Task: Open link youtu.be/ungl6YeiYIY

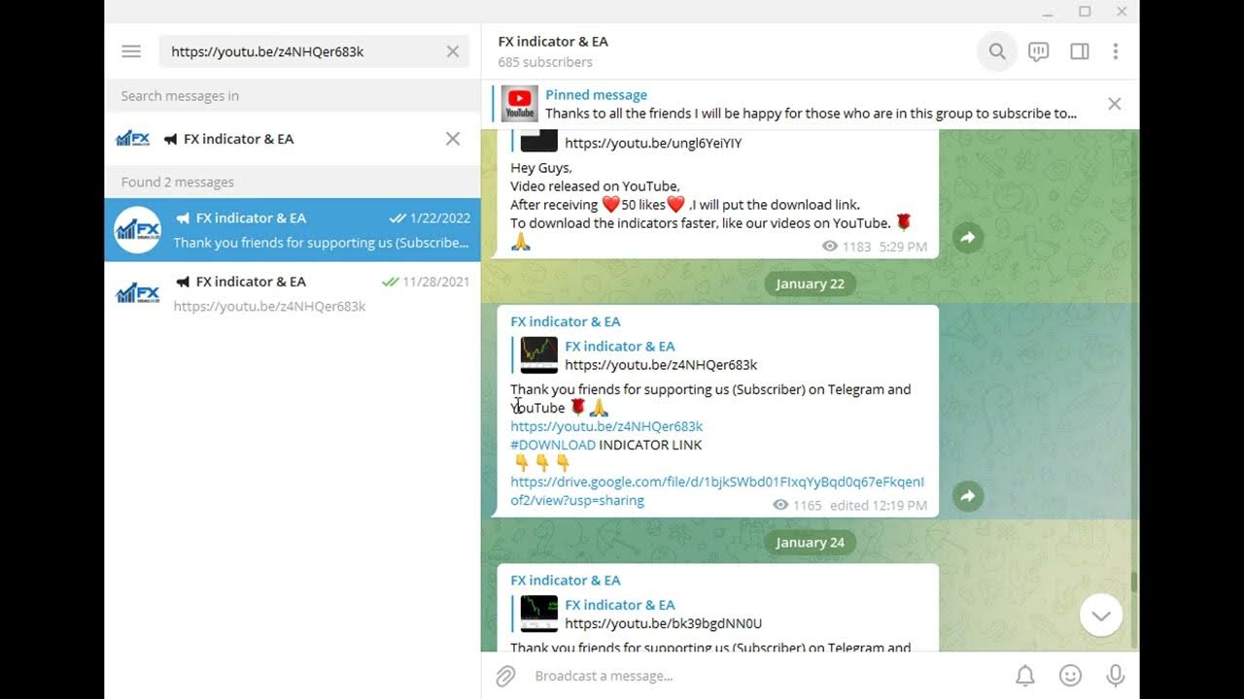Action: 653,143
